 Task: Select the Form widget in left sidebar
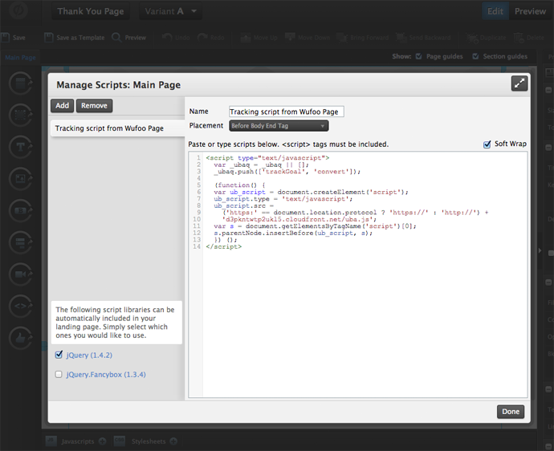coord(21,242)
